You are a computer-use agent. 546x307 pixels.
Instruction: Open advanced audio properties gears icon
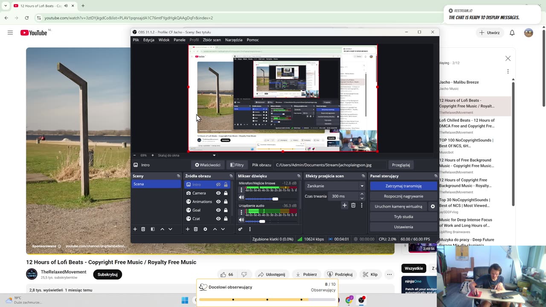tap(240, 229)
